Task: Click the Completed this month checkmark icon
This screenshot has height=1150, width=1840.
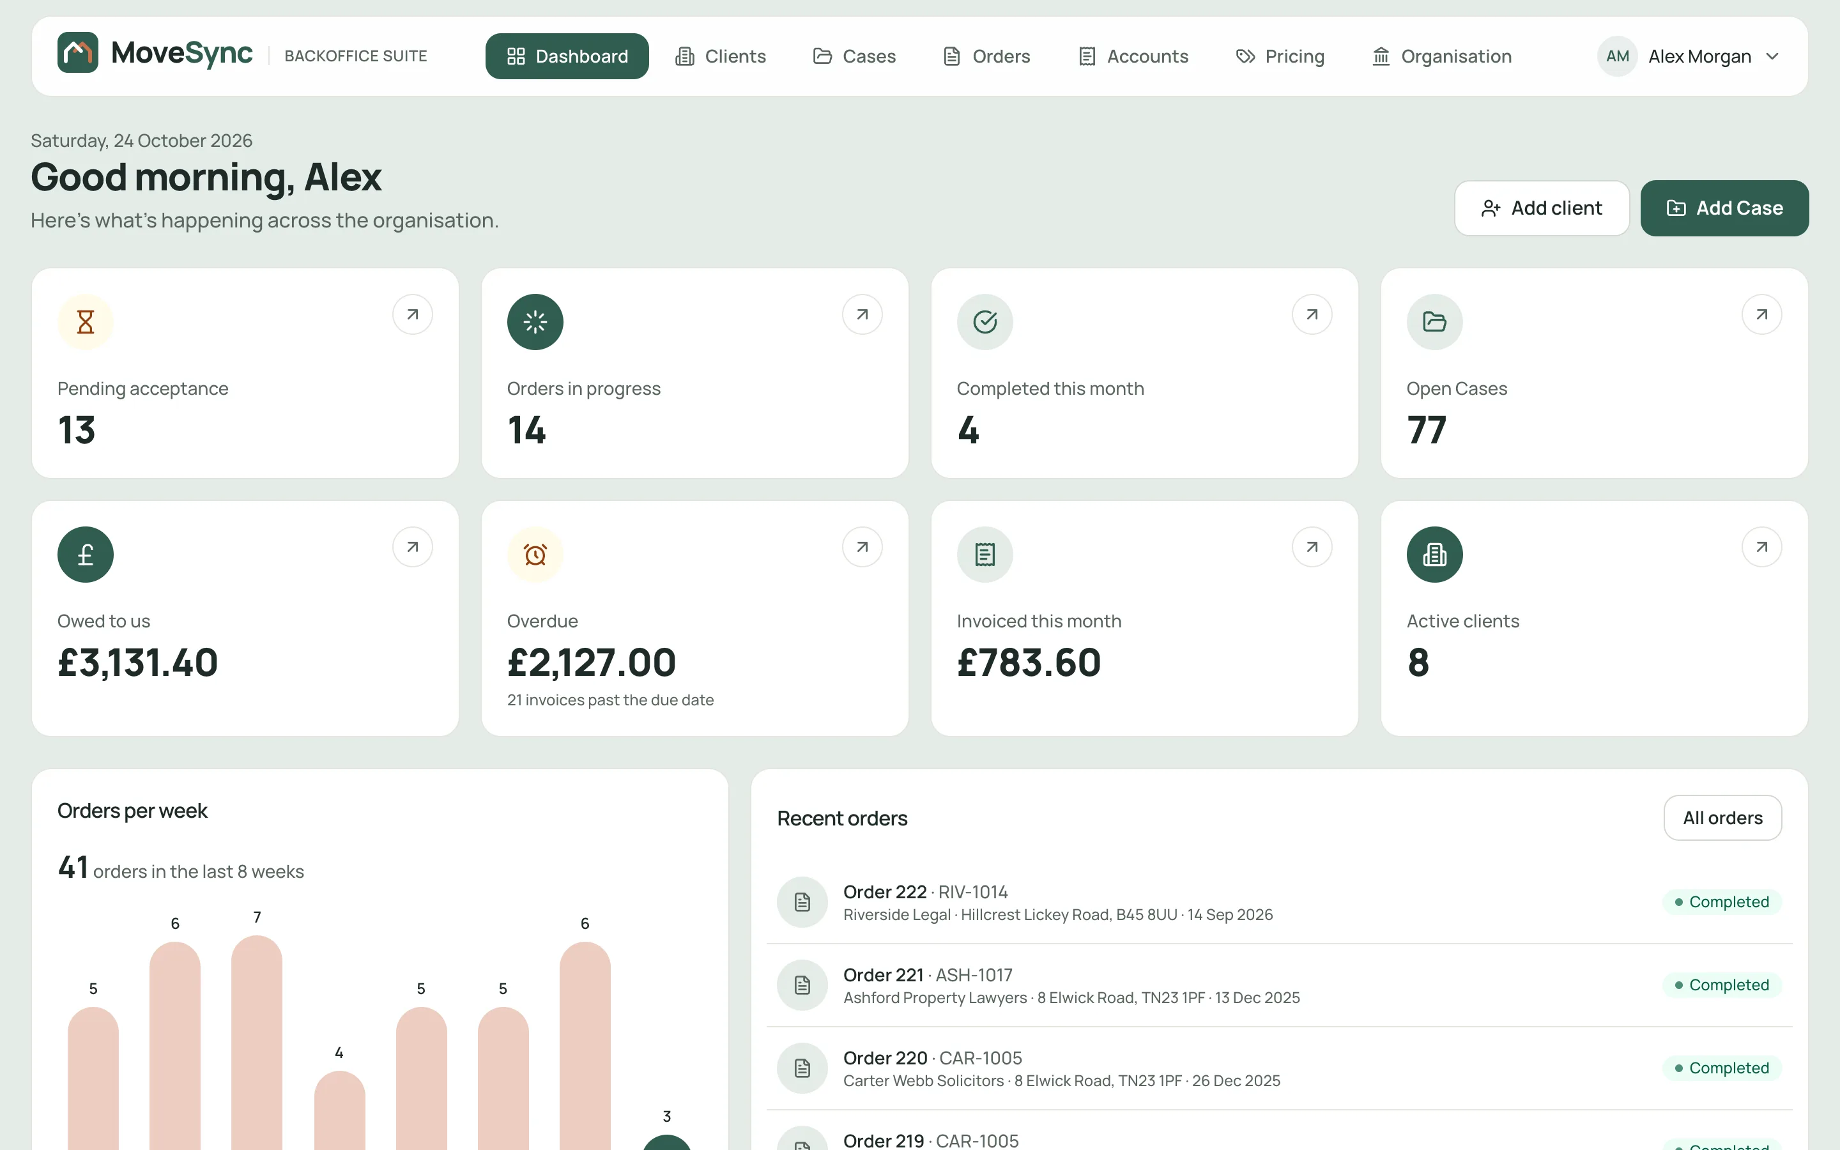Action: (x=985, y=322)
